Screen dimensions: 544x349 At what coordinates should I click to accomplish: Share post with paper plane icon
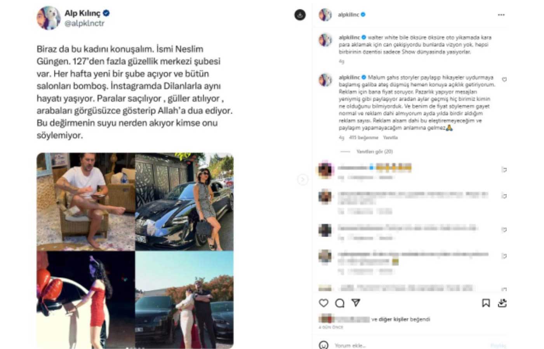356,303
